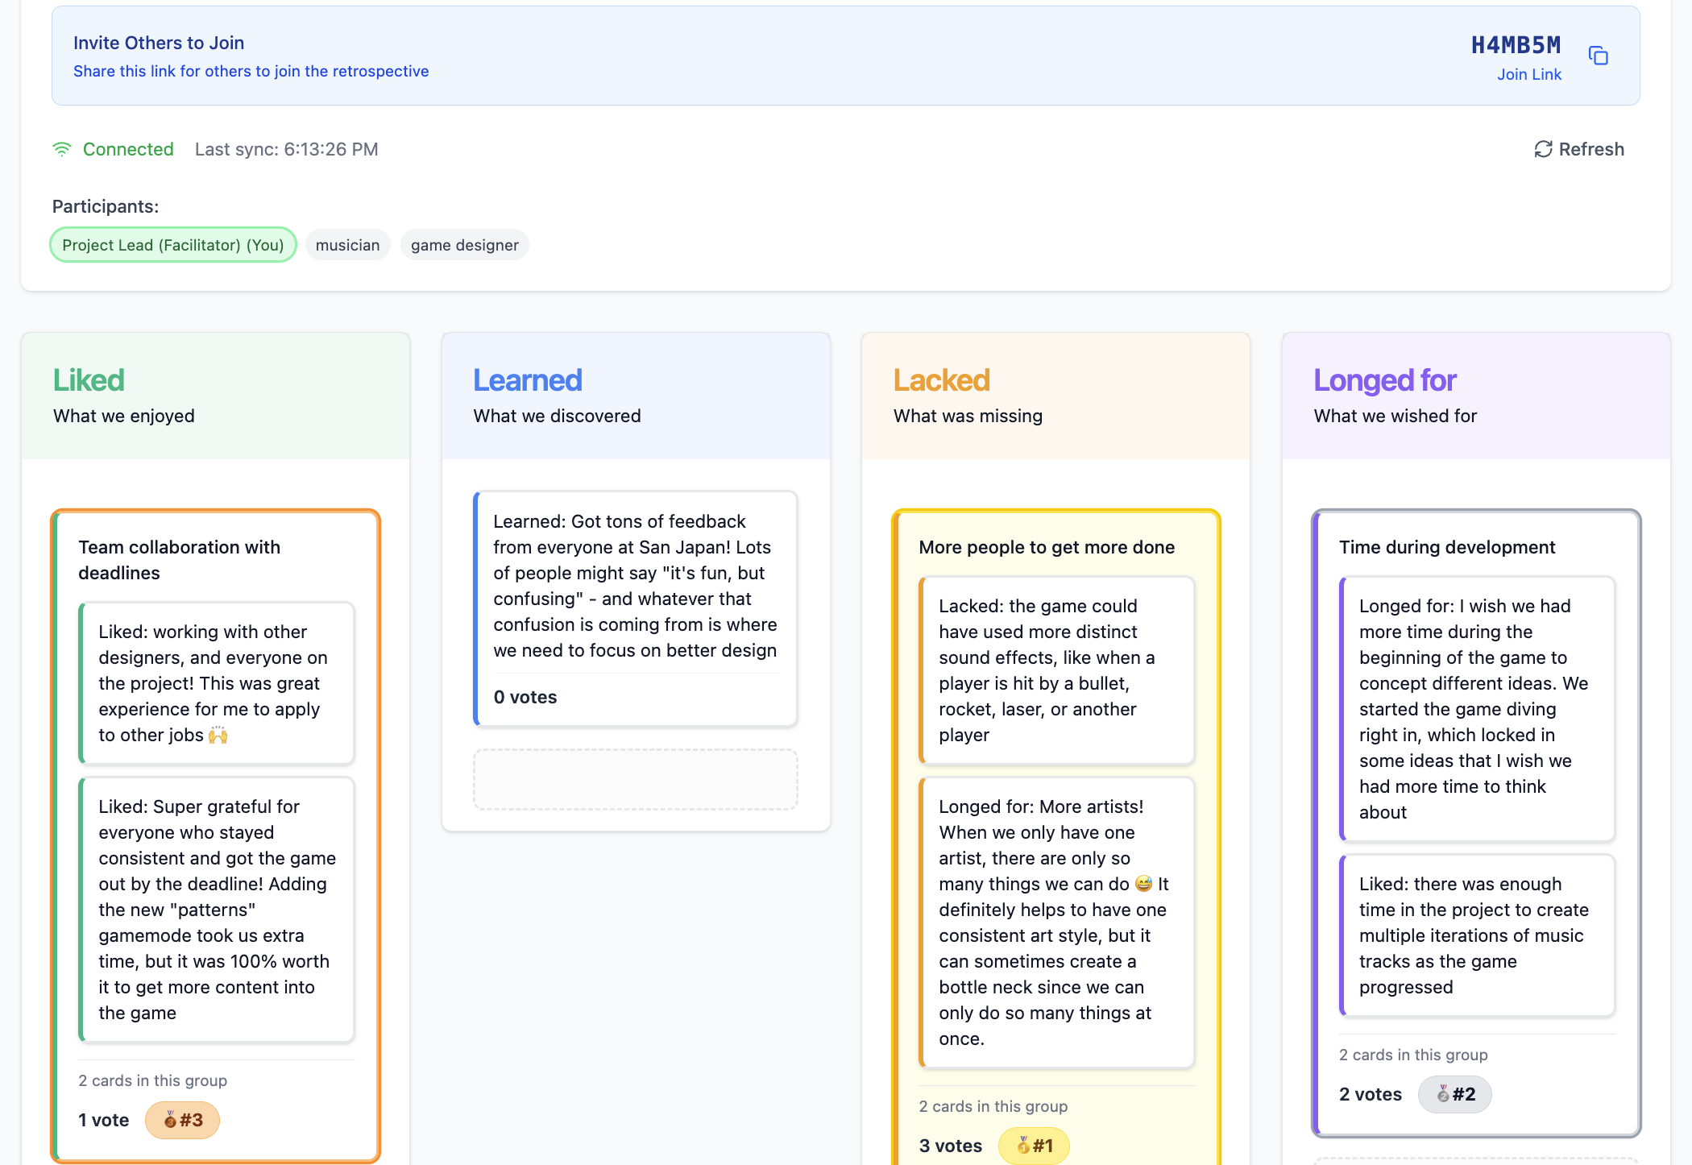The image size is (1692, 1165).
Task: Click the 2 votes count in Longed for group
Action: point(1370,1094)
